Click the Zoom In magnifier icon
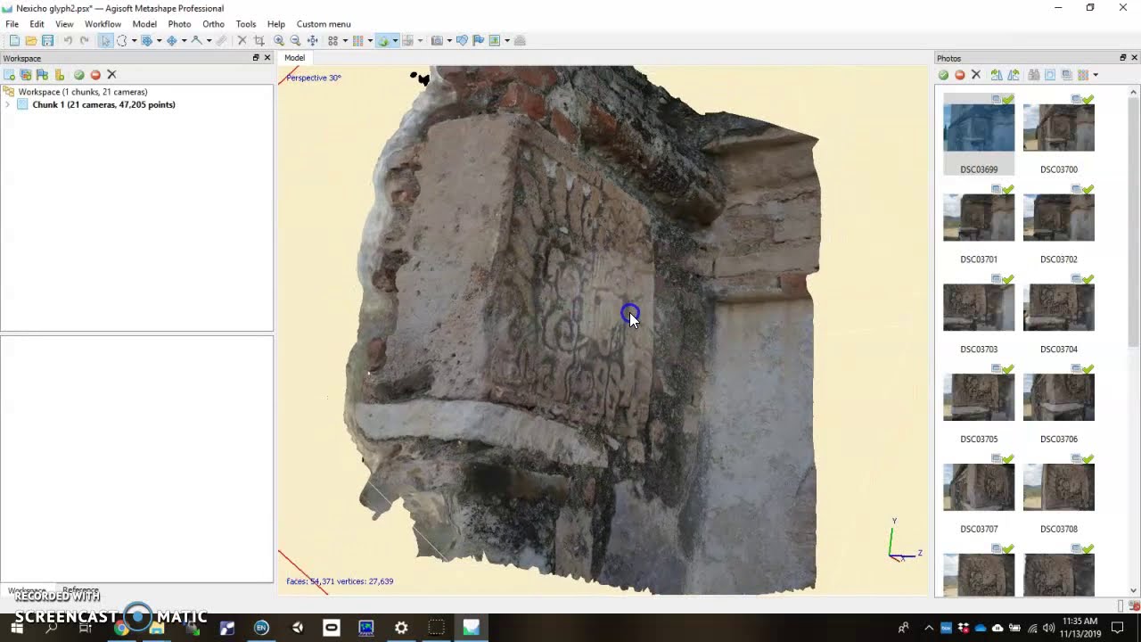 [279, 40]
